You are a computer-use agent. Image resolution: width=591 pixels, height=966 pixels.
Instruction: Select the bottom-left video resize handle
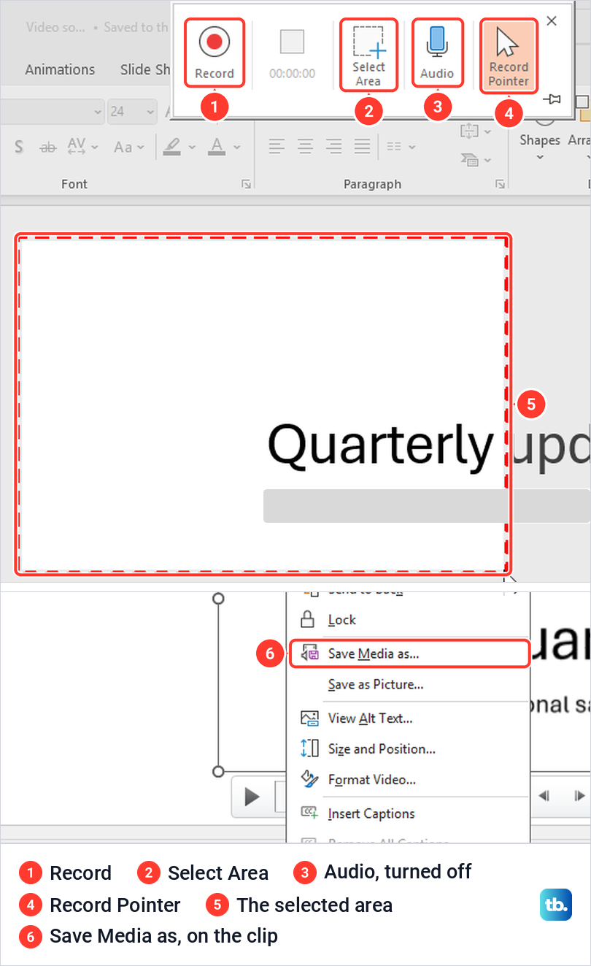point(217,772)
